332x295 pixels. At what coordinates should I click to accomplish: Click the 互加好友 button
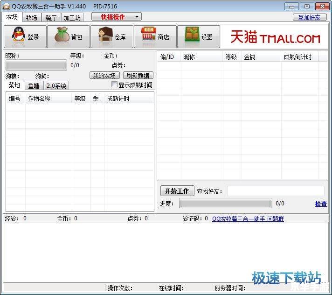click(x=310, y=17)
